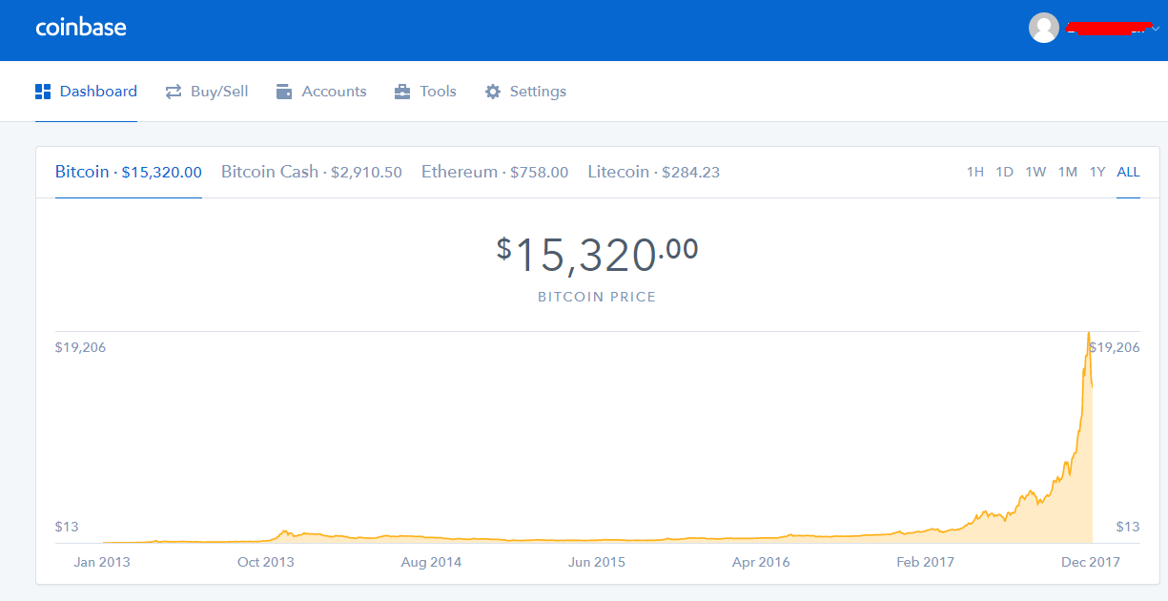Choose the 1Y chart range

point(1097,172)
